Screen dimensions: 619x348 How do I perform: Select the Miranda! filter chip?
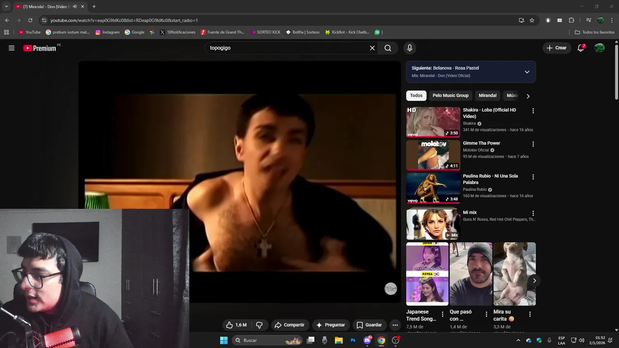(x=487, y=95)
